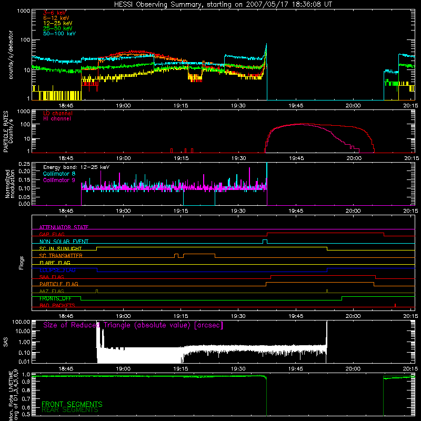Click the GAP FLAG label
Screen dimensions: 421x421
point(52,234)
